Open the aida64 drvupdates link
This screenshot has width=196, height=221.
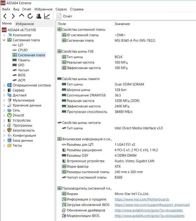149,210
